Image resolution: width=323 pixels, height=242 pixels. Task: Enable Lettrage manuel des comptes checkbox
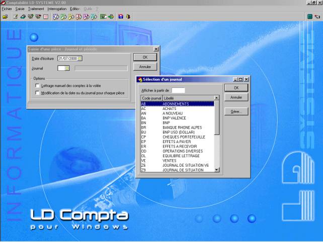37,86
